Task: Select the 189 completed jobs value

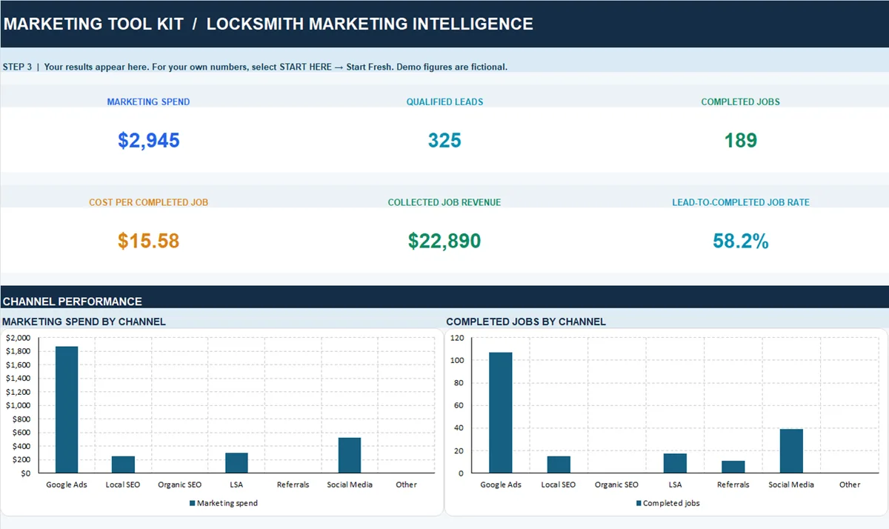Action: [x=741, y=140]
